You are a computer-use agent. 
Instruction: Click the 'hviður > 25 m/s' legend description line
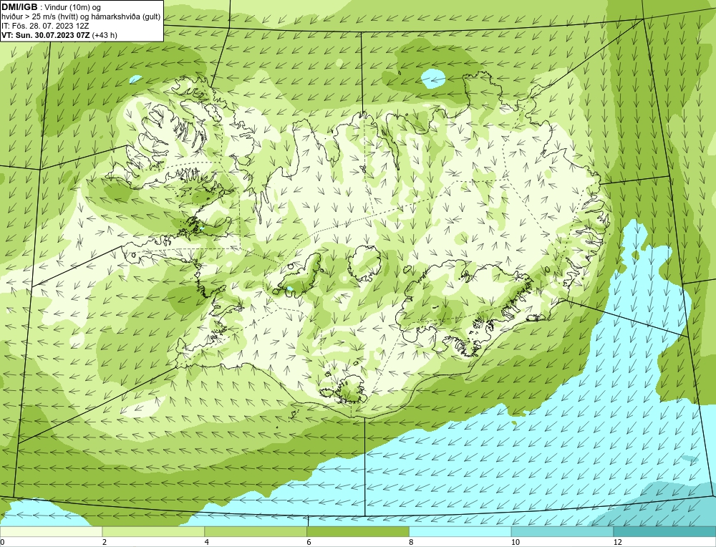click(x=81, y=17)
